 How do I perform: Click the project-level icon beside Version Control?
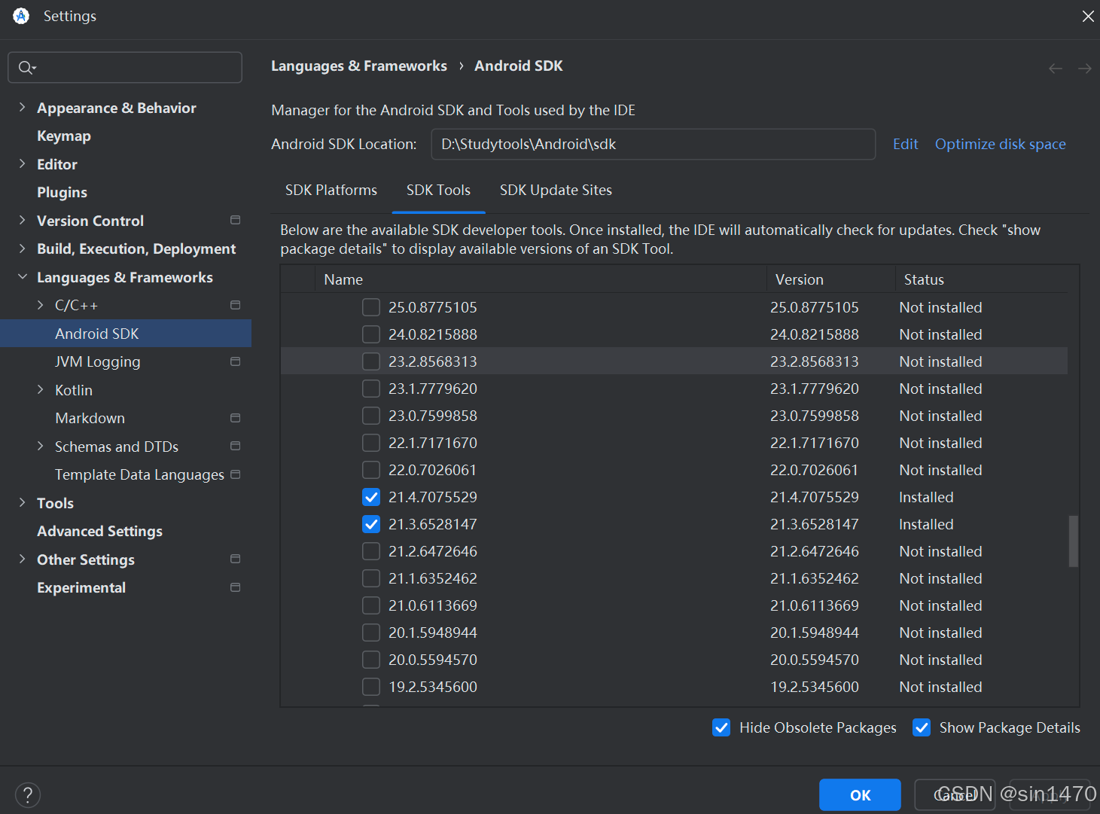tap(235, 220)
